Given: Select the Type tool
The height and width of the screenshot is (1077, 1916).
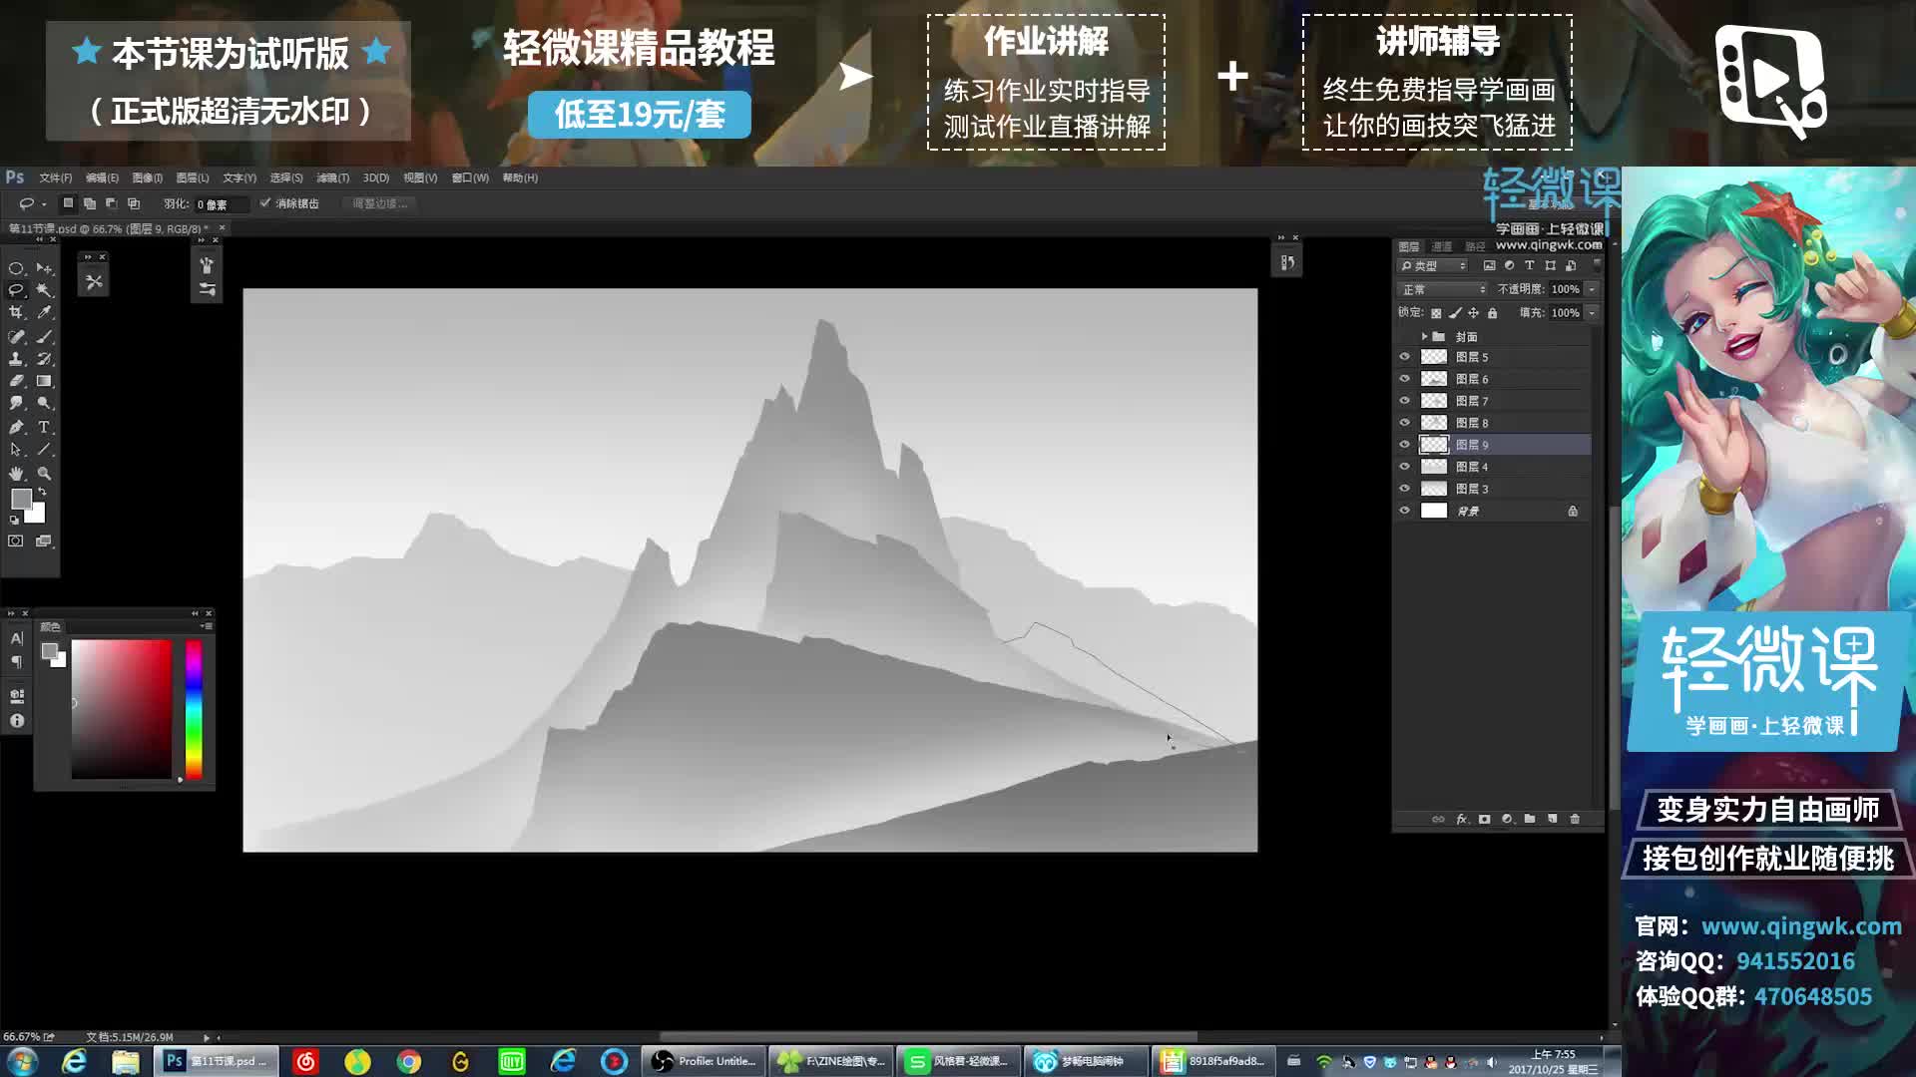Looking at the screenshot, I should click(x=44, y=427).
